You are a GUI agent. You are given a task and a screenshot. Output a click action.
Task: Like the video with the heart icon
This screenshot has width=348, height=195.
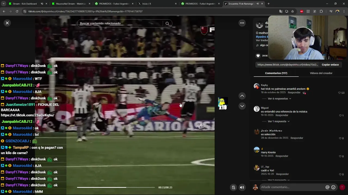[x=258, y=56]
